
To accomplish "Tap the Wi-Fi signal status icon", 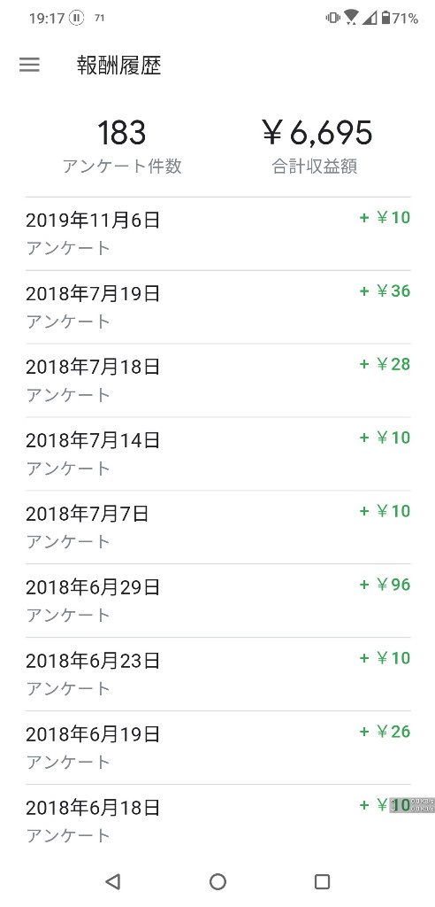I will click(x=351, y=18).
